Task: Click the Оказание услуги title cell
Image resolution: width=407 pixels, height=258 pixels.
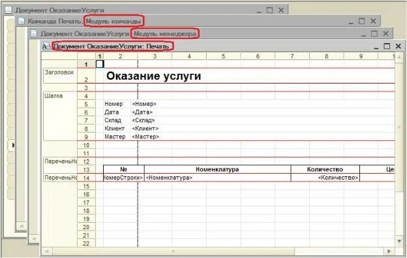Action: click(154, 76)
